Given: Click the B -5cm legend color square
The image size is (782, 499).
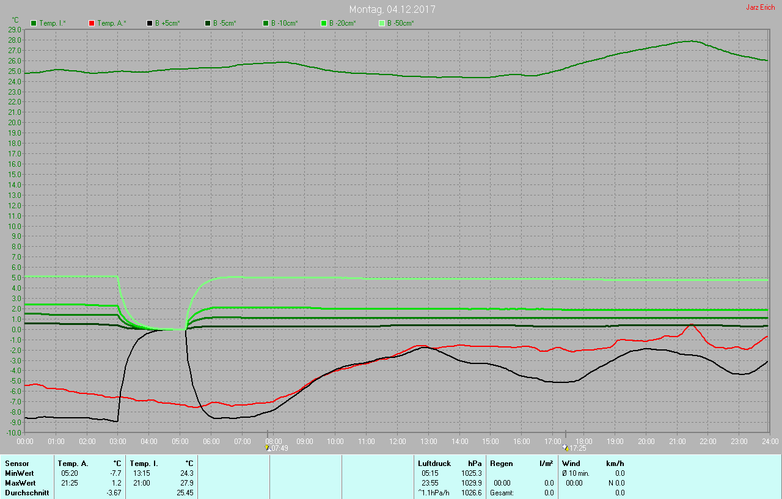Looking at the screenshot, I should 208,23.
